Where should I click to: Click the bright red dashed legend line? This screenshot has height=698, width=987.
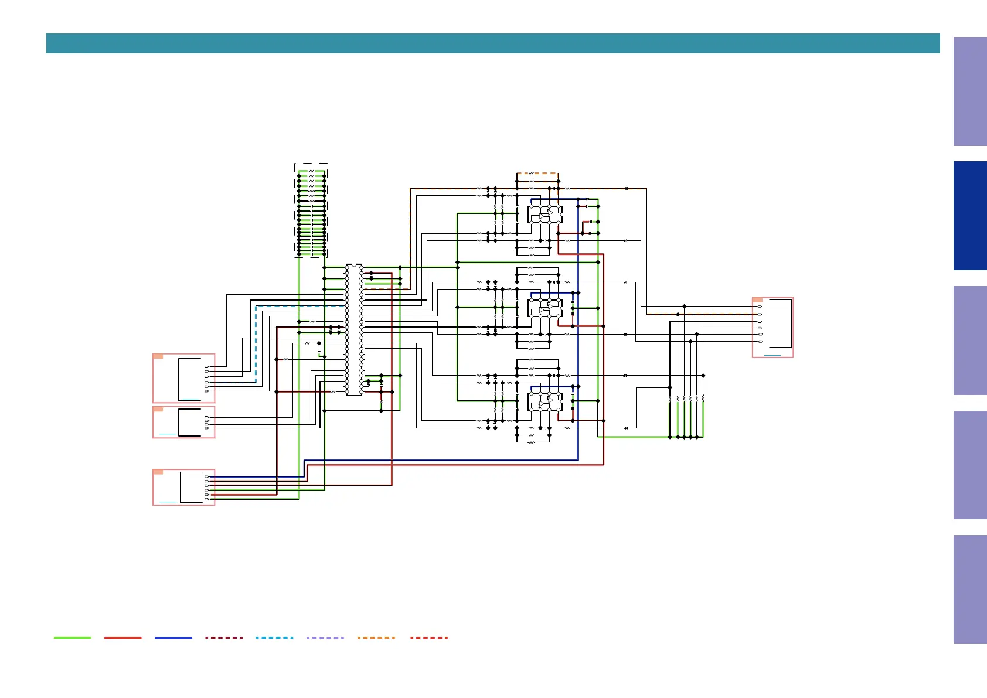point(429,638)
